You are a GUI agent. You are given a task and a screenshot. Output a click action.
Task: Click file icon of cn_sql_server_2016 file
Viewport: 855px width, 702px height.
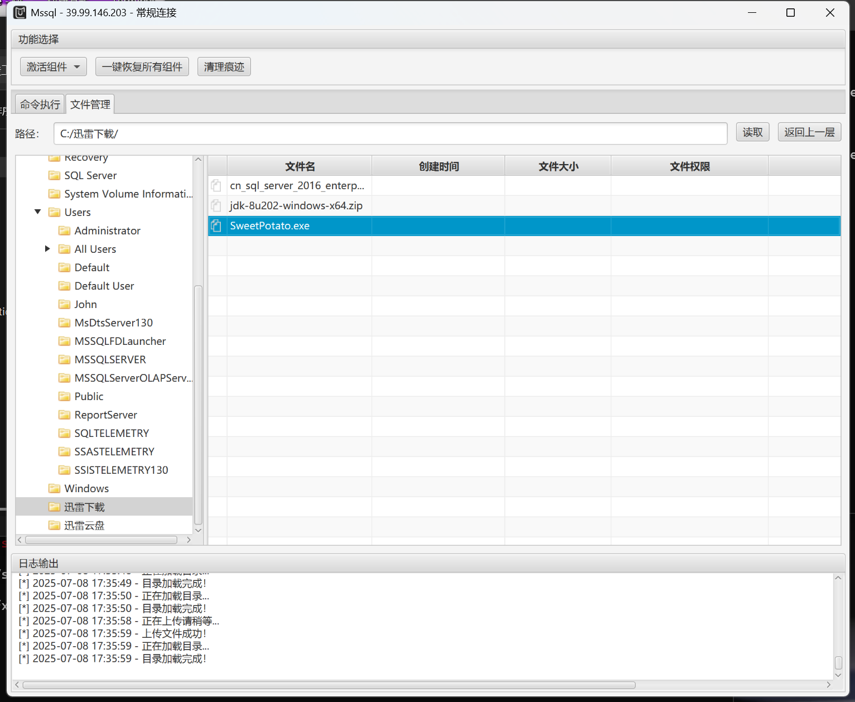pos(216,186)
